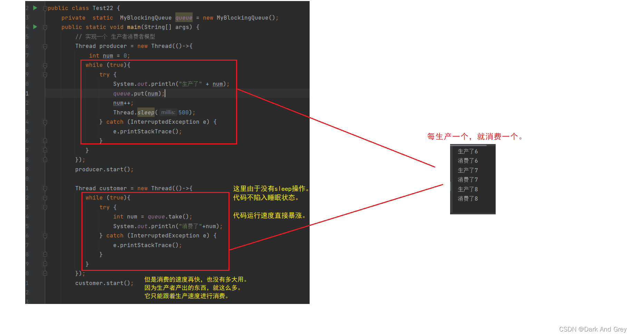Click the console output line '生产了6'
The image size is (632, 336).
468,151
